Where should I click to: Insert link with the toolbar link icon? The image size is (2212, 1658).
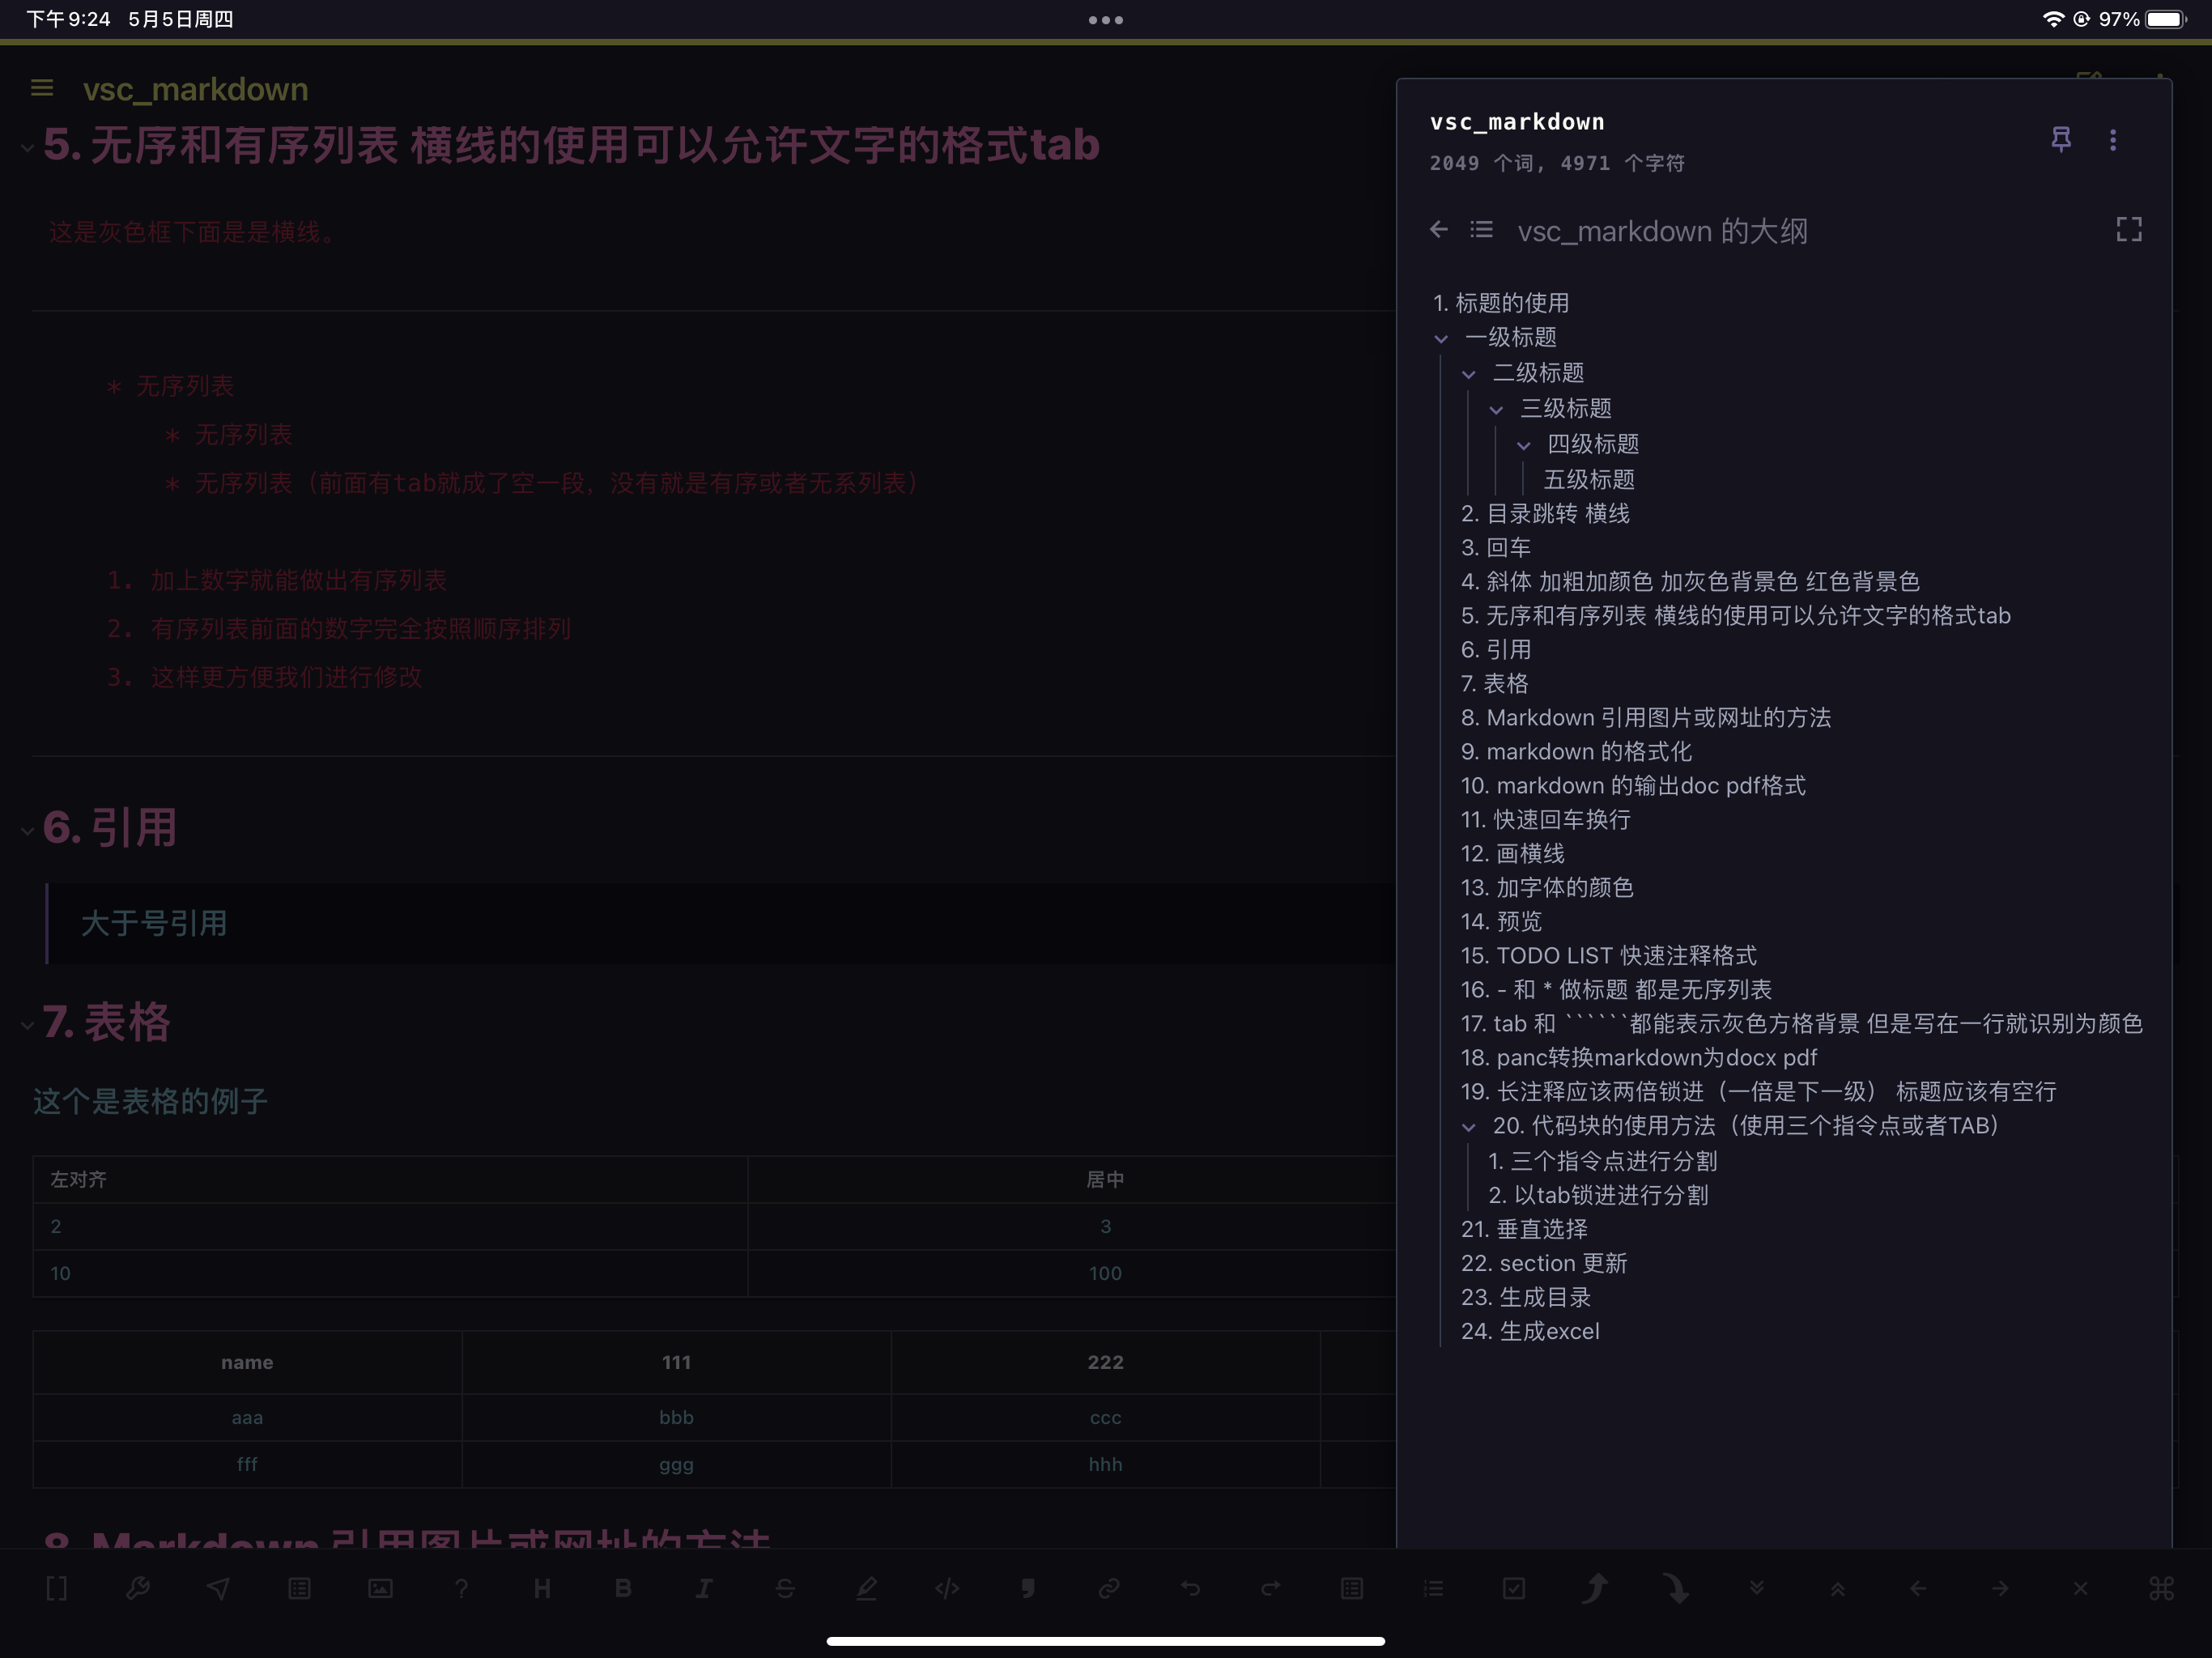[x=1108, y=1588]
